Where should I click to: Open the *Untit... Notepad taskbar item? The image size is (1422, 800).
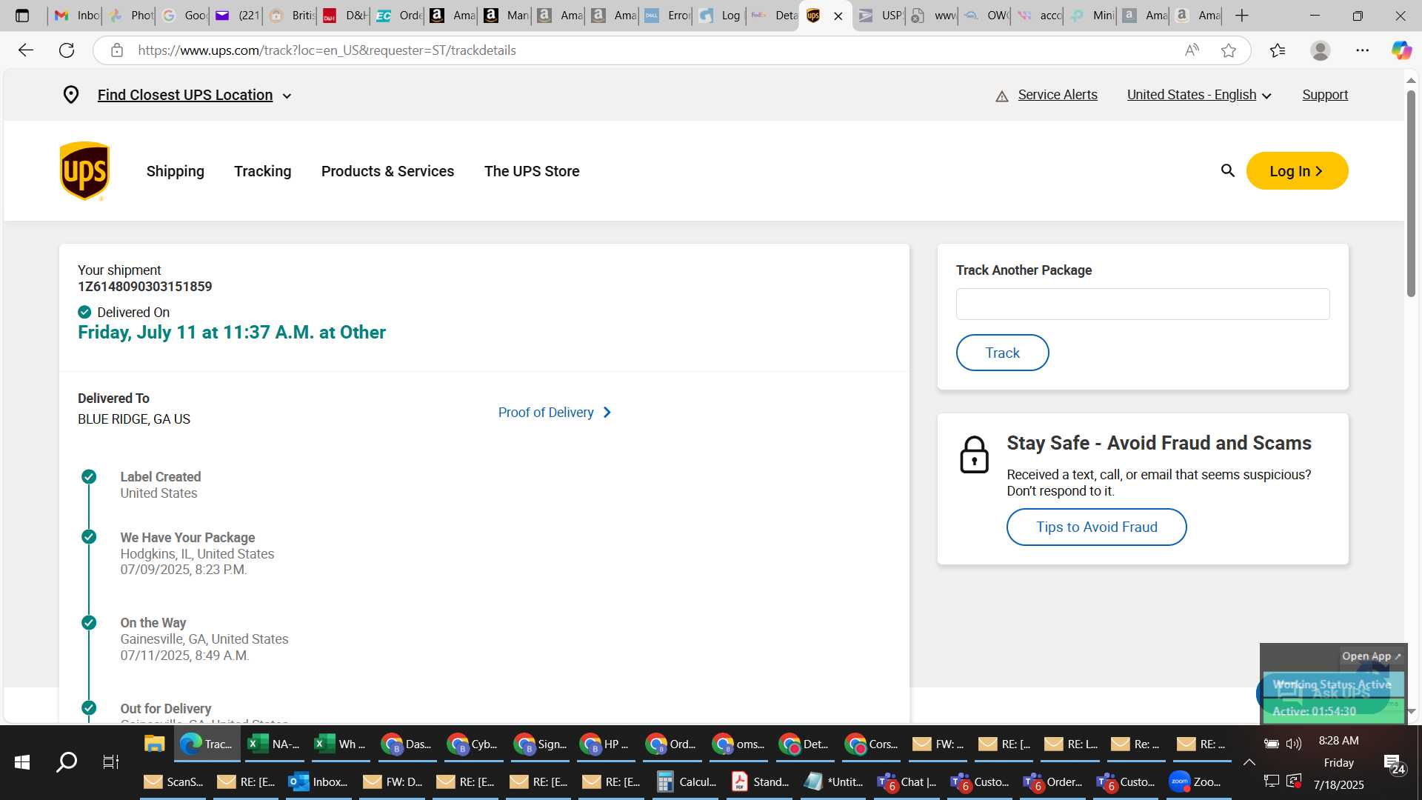tap(834, 781)
